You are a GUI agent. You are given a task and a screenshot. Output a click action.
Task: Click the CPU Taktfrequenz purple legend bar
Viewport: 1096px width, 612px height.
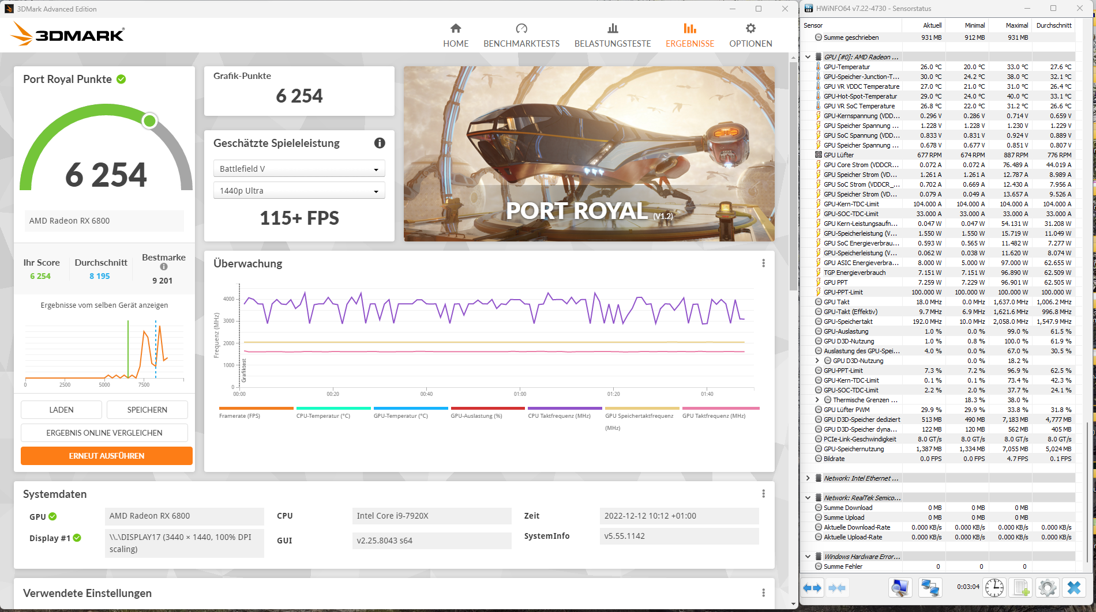pyautogui.click(x=565, y=408)
